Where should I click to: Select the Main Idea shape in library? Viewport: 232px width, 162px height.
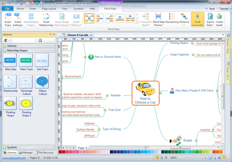pyautogui.click(x=10, y=61)
